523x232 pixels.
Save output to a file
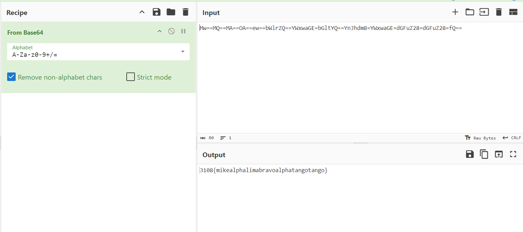[470, 154]
